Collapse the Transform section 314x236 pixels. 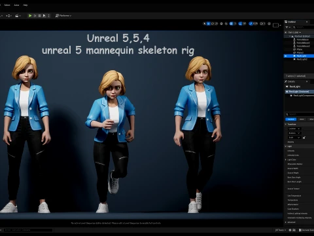click(286, 124)
